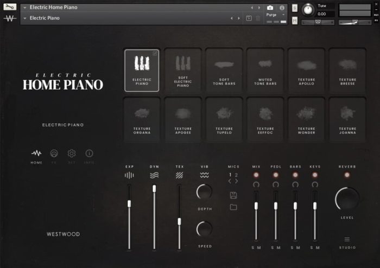Select Texture Eeffoc tile
The image size is (380, 268).
click(x=265, y=119)
